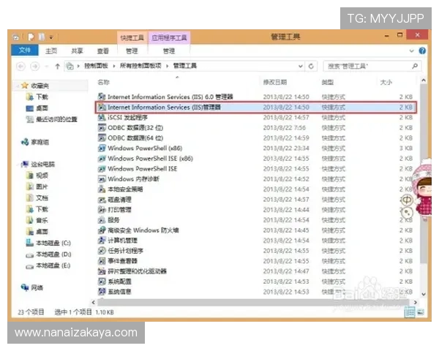Open the 查看 ribbon tab
The height and width of the screenshot is (351, 439).
click(102, 51)
